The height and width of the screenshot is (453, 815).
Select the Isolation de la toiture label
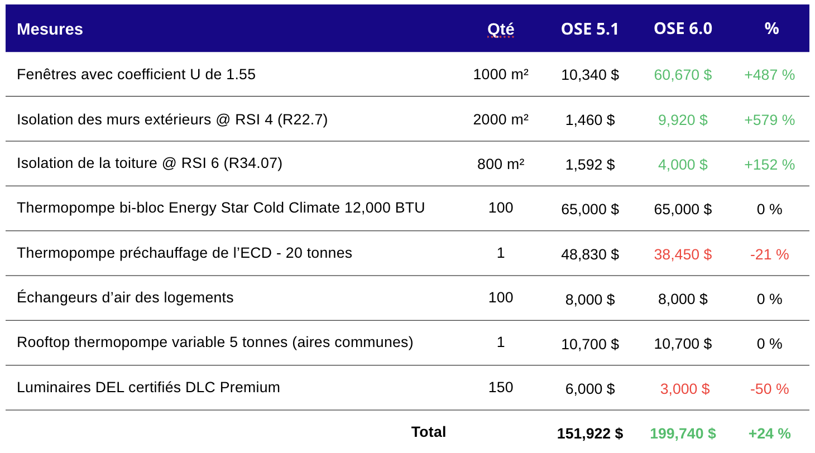click(150, 163)
